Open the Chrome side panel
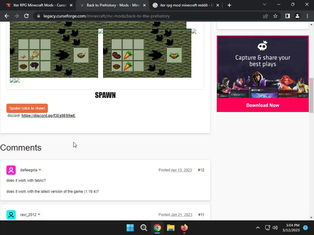This screenshot has height=235, width=314. (288, 16)
